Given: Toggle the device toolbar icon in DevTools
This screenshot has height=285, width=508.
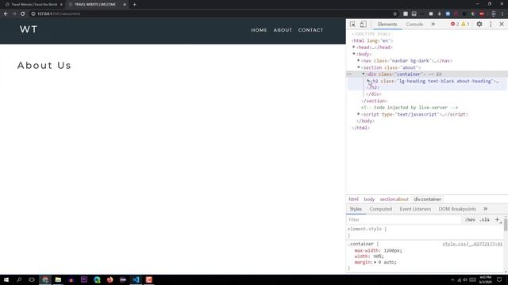Looking at the screenshot, I should click(x=364, y=25).
